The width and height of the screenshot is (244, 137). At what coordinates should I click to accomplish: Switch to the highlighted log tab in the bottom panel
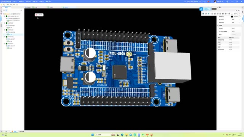(14, 131)
